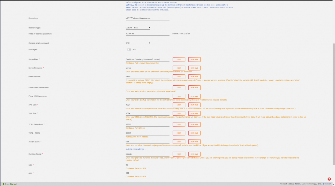Edit the Accept EULA variable

coord(179,142)
